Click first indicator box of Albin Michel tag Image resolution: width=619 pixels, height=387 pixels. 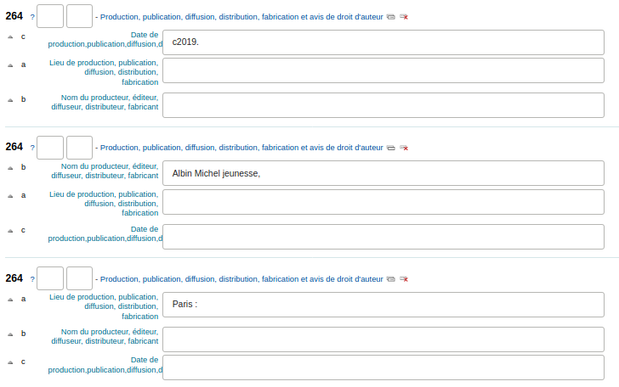[50, 148]
